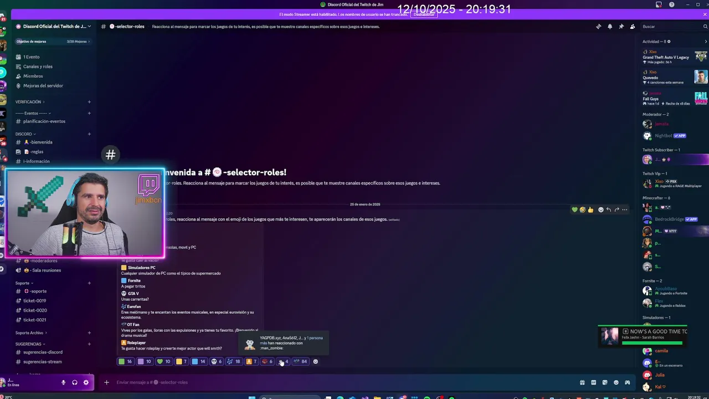React with thumbs up quick reaction
This screenshot has height=399, width=709.
590,209
